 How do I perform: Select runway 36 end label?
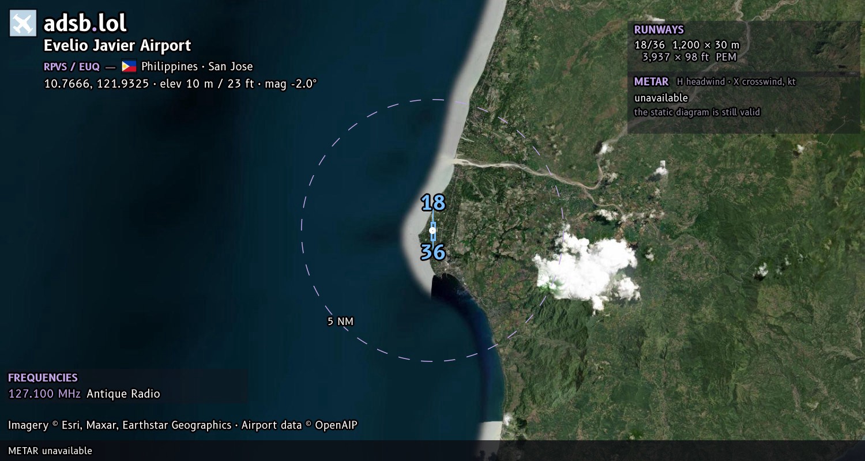(x=432, y=252)
